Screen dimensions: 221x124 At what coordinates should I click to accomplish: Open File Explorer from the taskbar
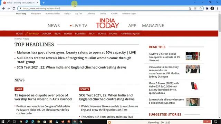point(39,122)
